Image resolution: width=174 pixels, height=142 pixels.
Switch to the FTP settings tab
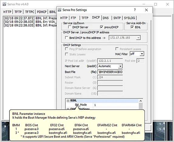[73, 18]
